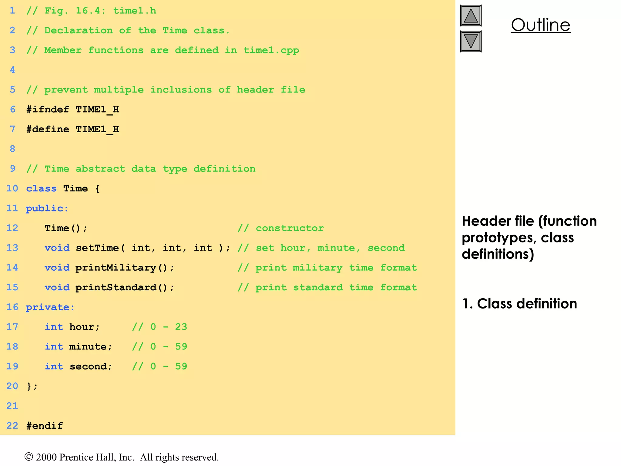Click the closing '};' of the class
The width and height of the screenshot is (621, 466).
point(32,386)
